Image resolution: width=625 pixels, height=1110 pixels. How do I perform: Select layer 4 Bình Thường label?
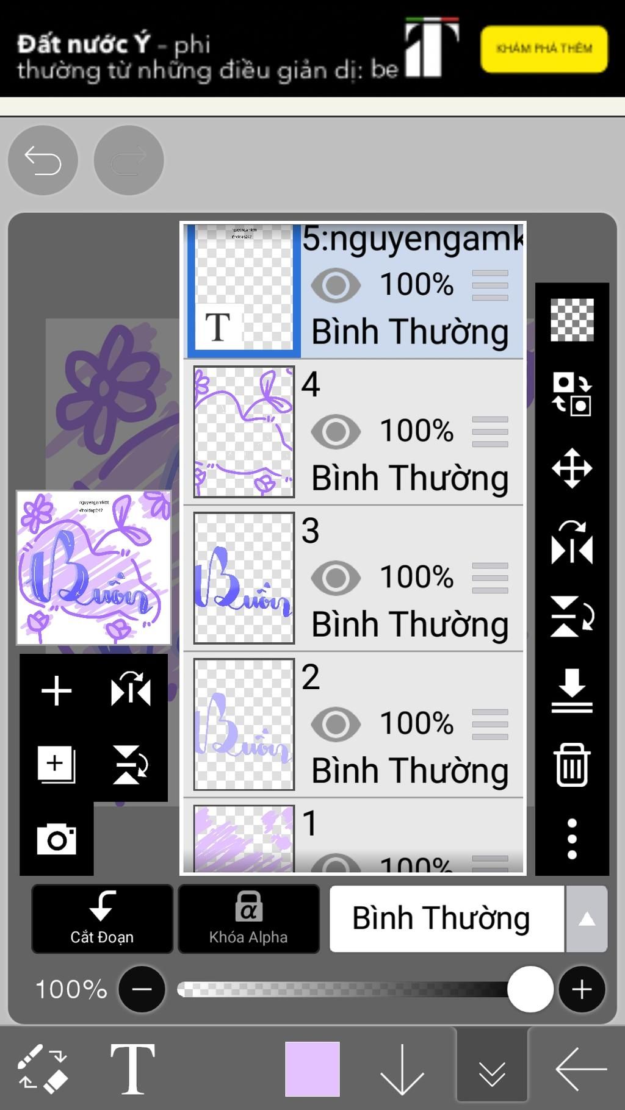coord(410,478)
